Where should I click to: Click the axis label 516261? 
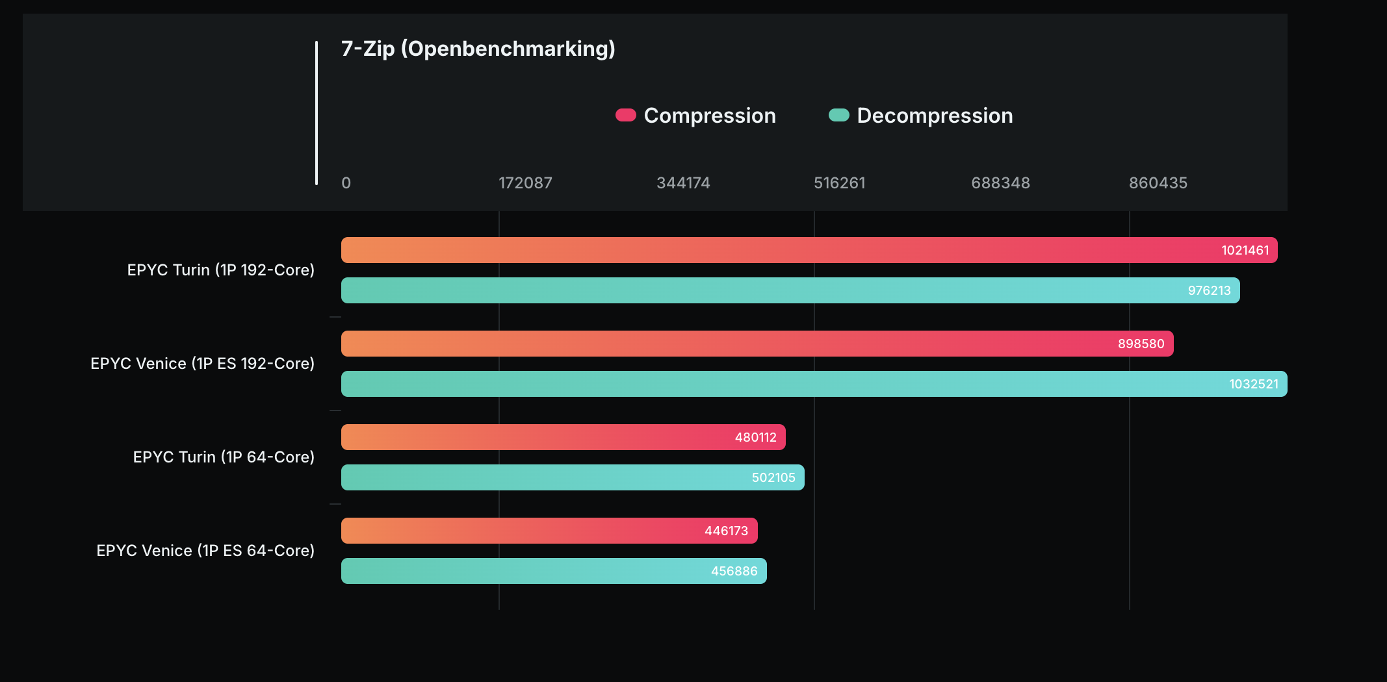(840, 183)
